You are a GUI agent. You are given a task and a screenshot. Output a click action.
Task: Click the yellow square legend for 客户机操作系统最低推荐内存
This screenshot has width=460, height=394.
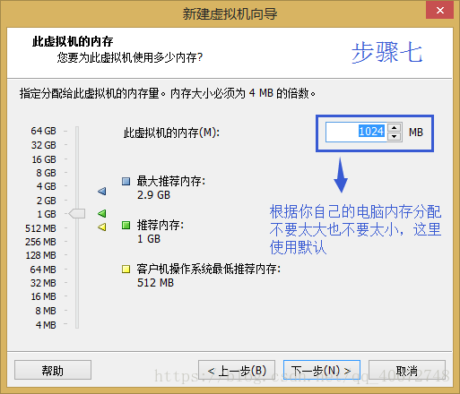click(126, 269)
